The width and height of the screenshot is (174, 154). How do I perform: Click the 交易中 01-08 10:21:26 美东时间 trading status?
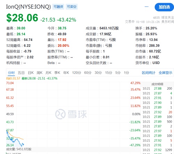(x=150, y=22)
